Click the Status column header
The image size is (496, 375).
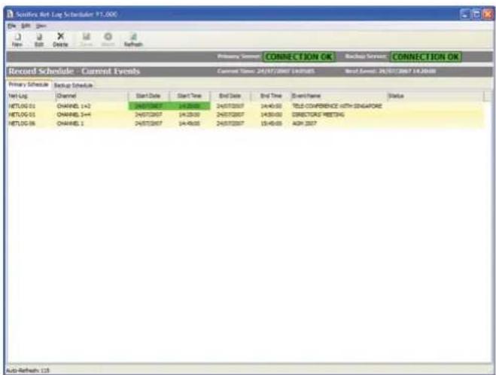point(436,96)
